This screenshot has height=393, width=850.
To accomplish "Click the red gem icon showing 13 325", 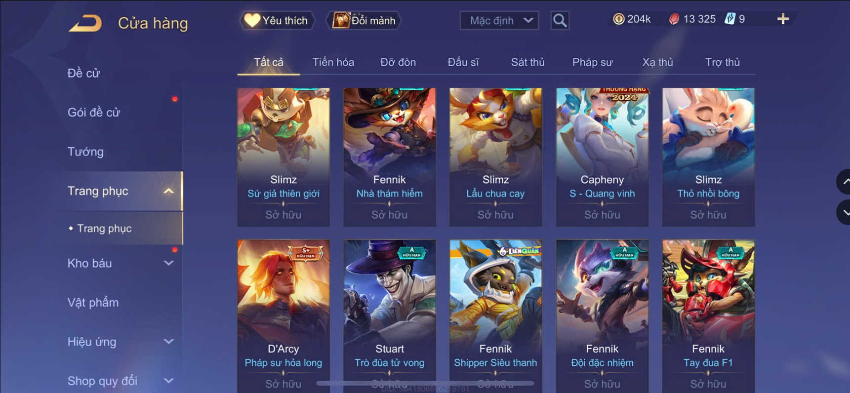I will coord(674,19).
